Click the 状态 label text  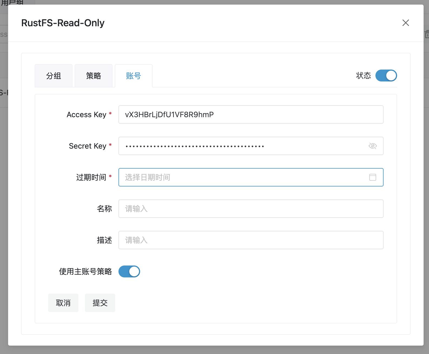point(363,76)
